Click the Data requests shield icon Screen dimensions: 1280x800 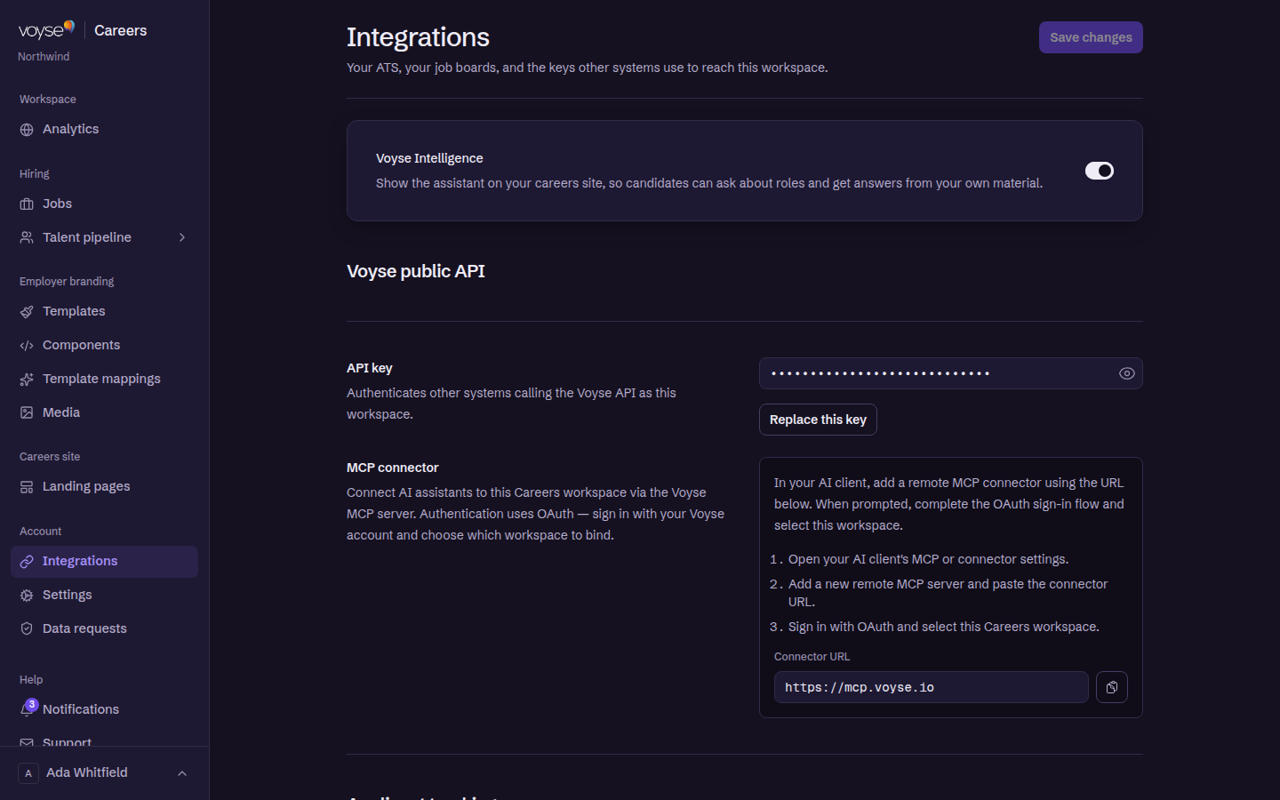(x=27, y=629)
